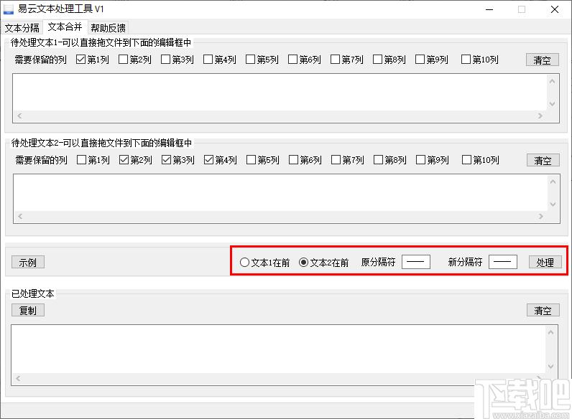
Task: Enable 第9列 for text 1
Action: point(432,60)
